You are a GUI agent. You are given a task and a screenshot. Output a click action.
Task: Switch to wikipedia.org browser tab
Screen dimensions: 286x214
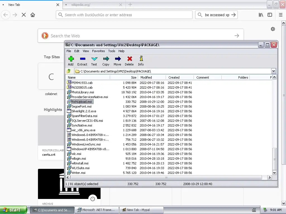point(94,5)
